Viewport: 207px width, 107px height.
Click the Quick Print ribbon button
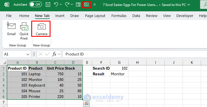(24, 31)
